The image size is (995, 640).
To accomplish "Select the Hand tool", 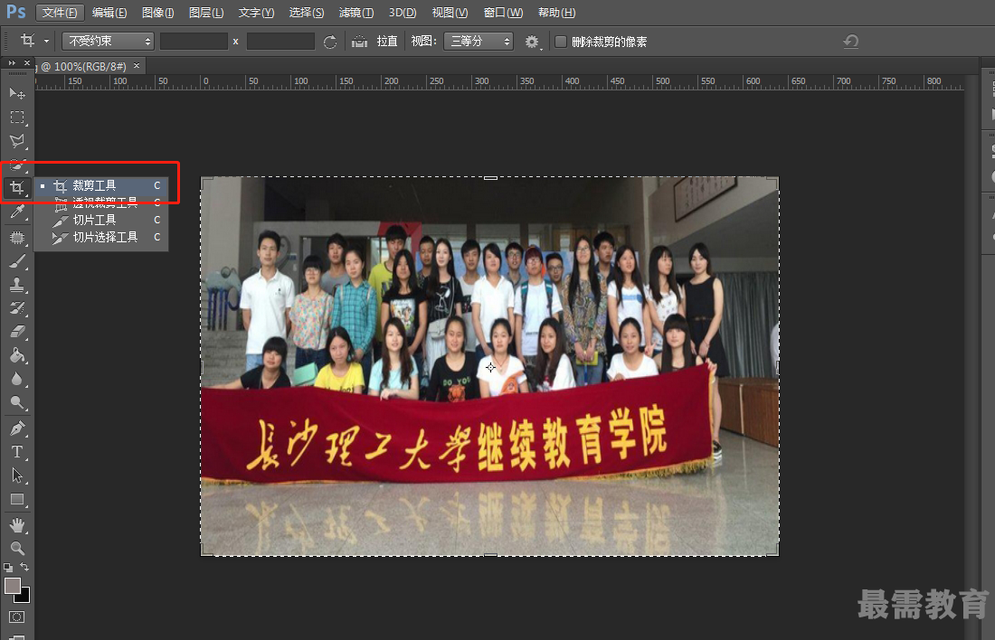I will [x=17, y=524].
